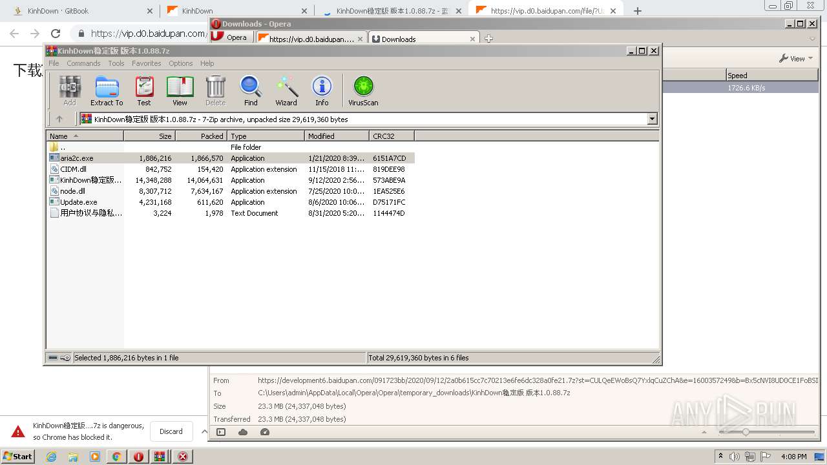Open the View tool in WinRAR toolbar
Viewport: 827px width, 465px height.
[180, 90]
